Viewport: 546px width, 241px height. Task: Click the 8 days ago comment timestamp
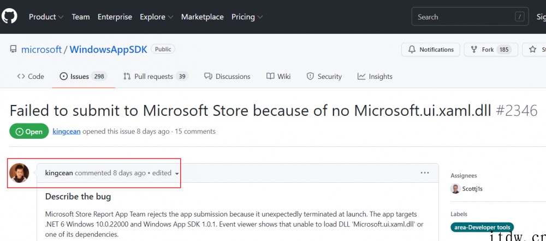coord(129,172)
